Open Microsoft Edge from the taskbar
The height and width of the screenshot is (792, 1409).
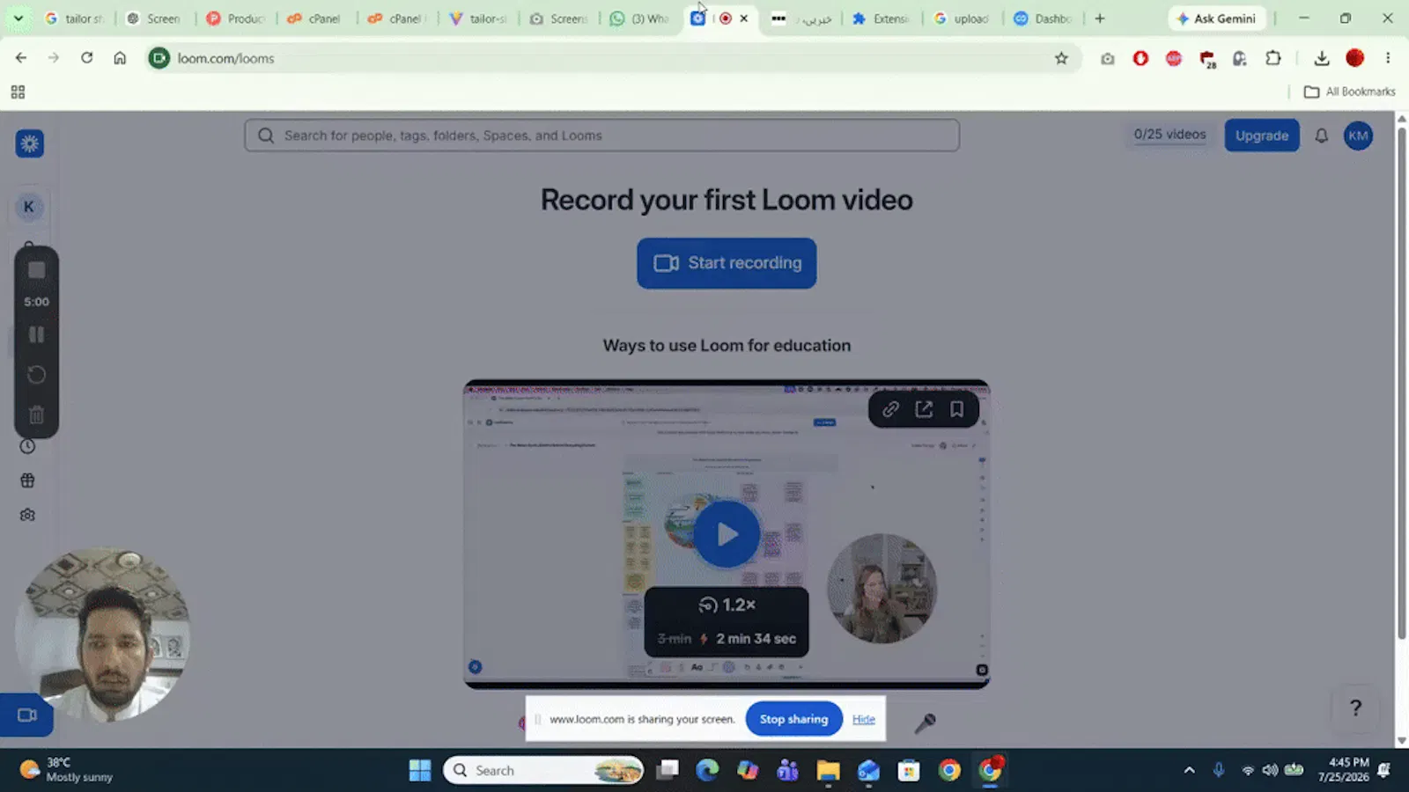707,771
